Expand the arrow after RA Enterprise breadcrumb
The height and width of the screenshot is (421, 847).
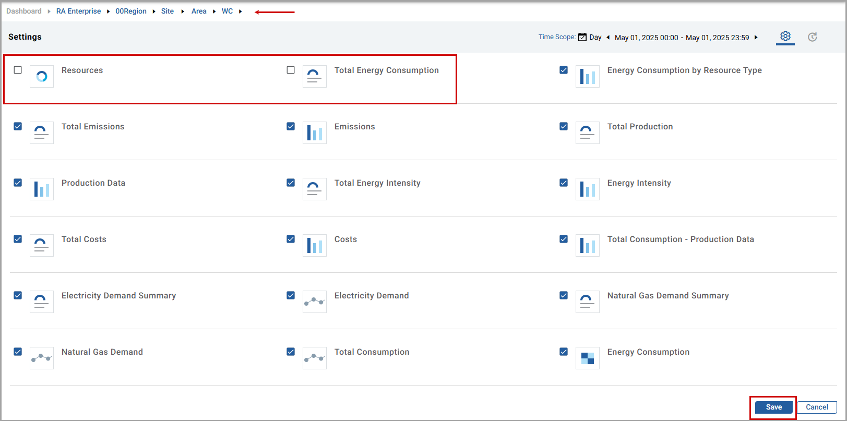click(x=108, y=11)
